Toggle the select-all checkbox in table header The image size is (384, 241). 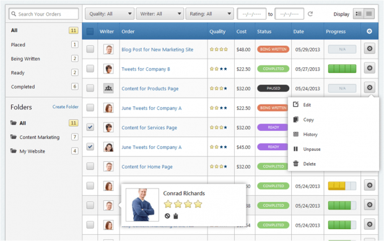coord(90,32)
